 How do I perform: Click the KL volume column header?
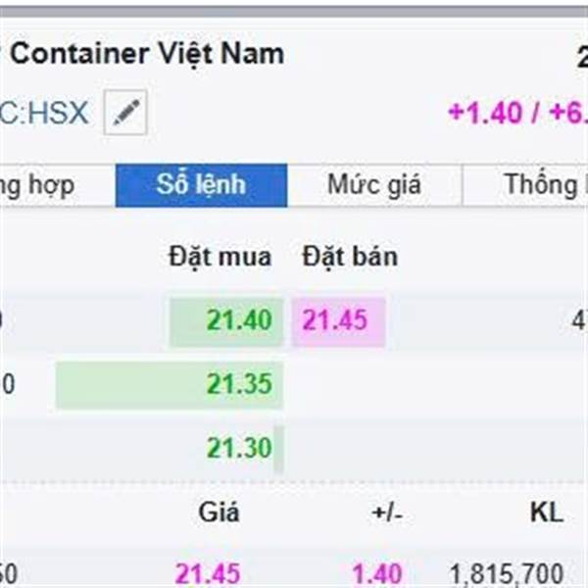click(x=547, y=513)
